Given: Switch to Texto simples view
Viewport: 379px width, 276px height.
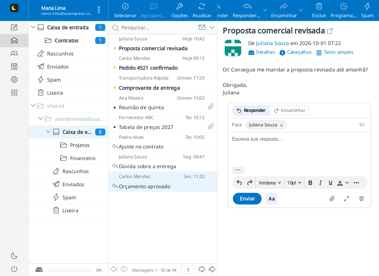Looking at the screenshot, I should coord(335,52).
